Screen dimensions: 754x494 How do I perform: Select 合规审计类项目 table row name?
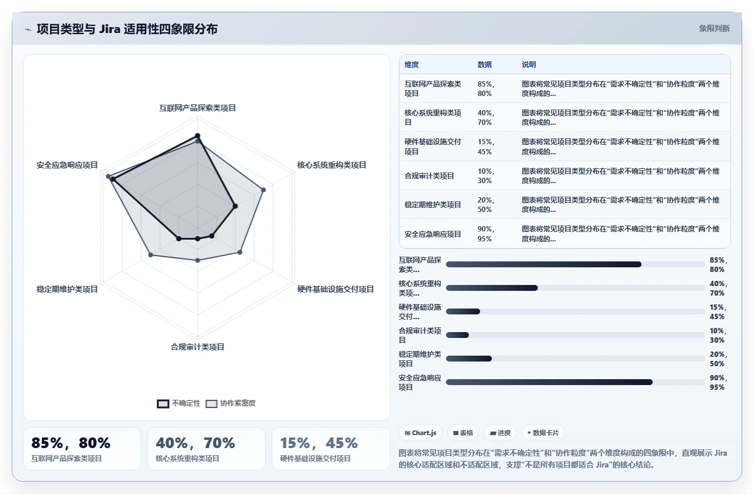tap(429, 175)
